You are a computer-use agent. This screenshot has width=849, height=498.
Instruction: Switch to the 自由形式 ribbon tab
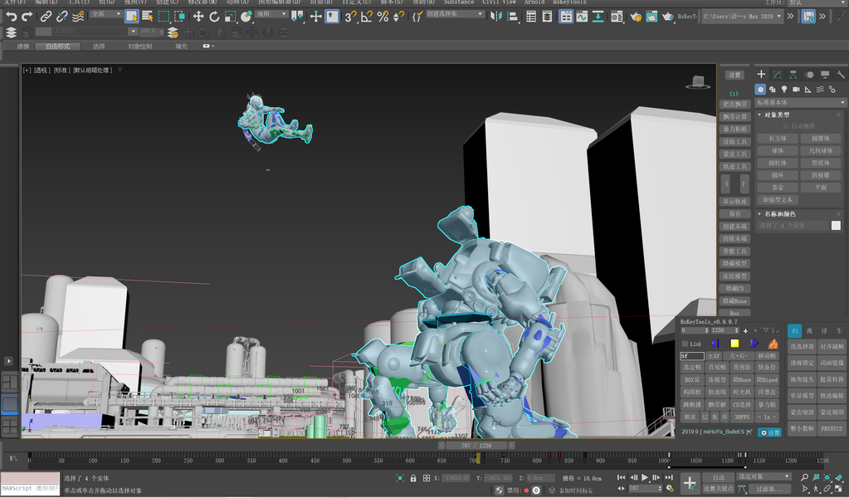tap(57, 46)
